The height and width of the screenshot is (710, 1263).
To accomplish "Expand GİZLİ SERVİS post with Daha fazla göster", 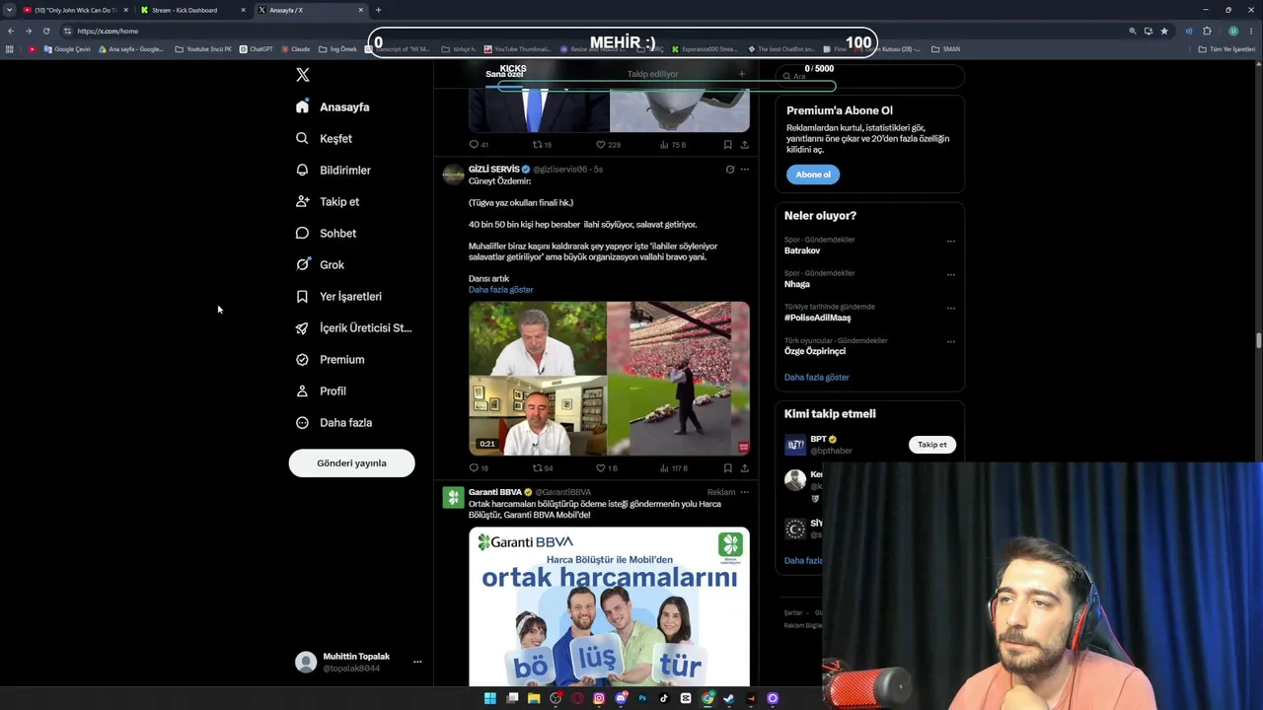I will (x=500, y=290).
